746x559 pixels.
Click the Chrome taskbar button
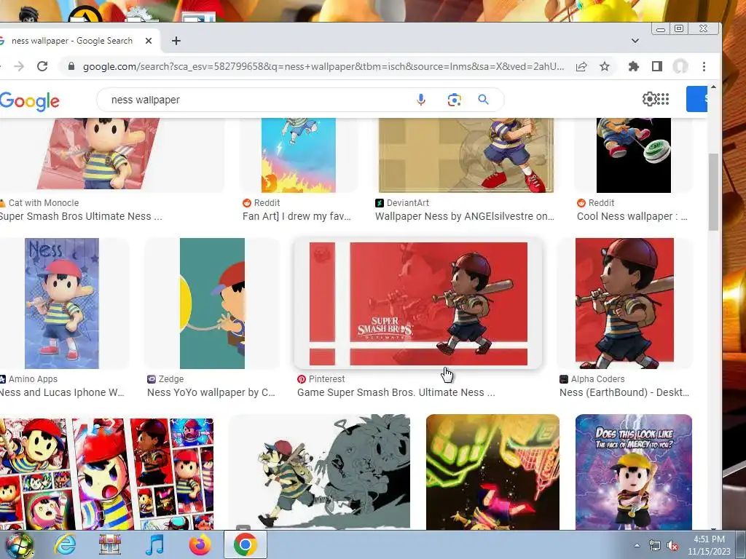246,545
